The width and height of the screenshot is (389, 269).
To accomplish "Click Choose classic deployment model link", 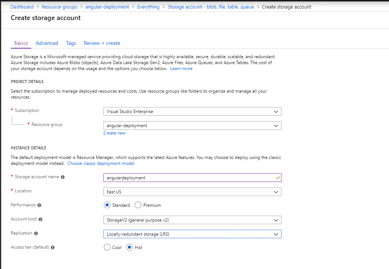I will pyautogui.click(x=101, y=163).
